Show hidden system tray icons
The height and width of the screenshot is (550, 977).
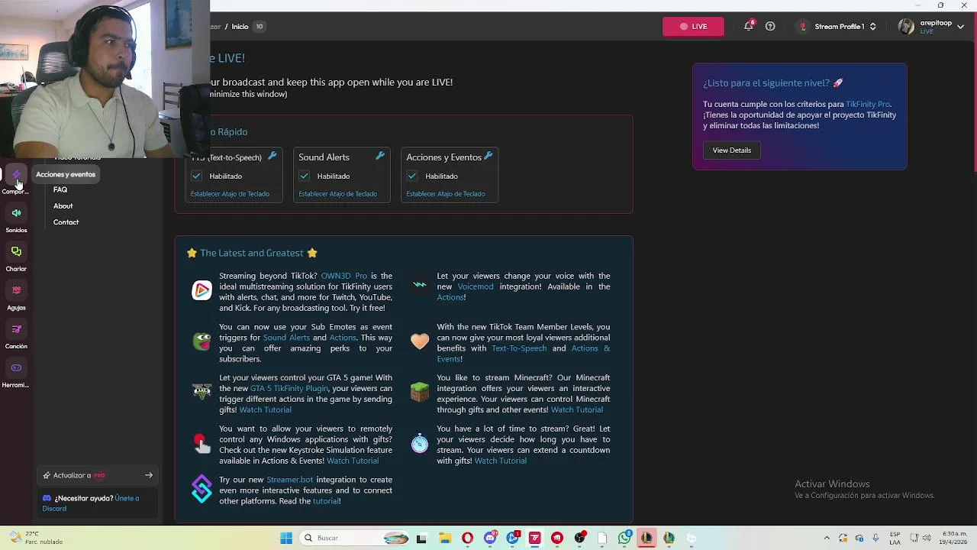click(x=827, y=539)
